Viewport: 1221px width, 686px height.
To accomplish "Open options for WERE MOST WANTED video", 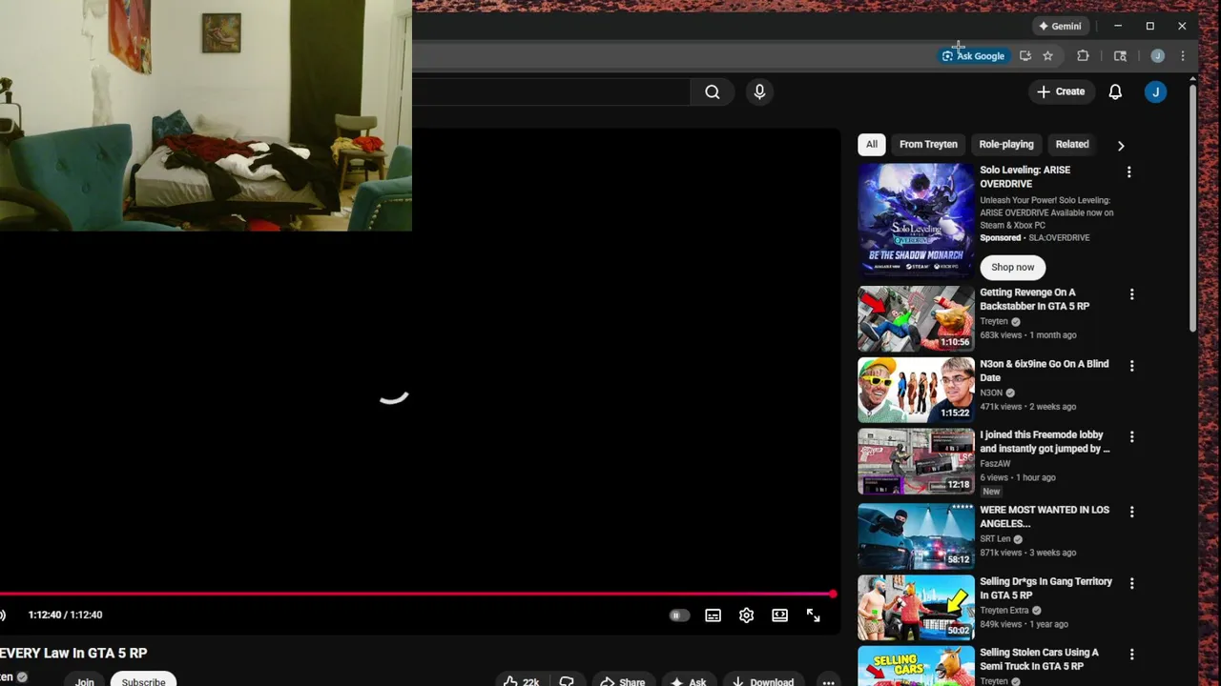I will pyautogui.click(x=1131, y=512).
